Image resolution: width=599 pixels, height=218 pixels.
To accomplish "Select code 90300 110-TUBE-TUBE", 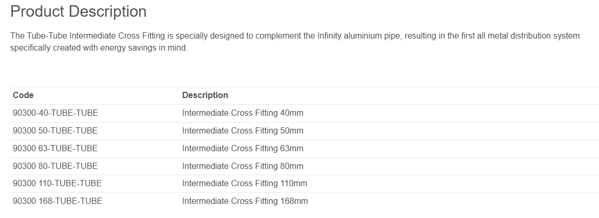I will 57,183.
